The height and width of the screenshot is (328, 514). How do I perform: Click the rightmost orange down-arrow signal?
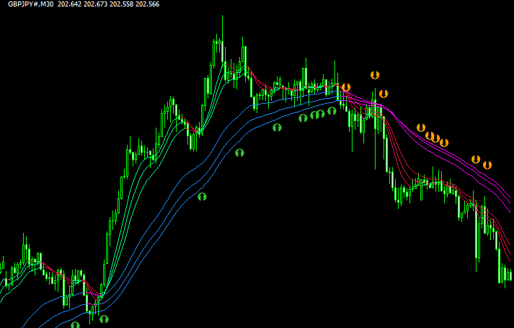tap(487, 164)
